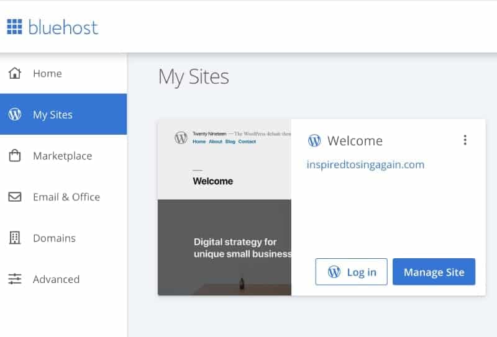497x337 pixels.
Task: Open the Home sidebar item
Action: 63,73
